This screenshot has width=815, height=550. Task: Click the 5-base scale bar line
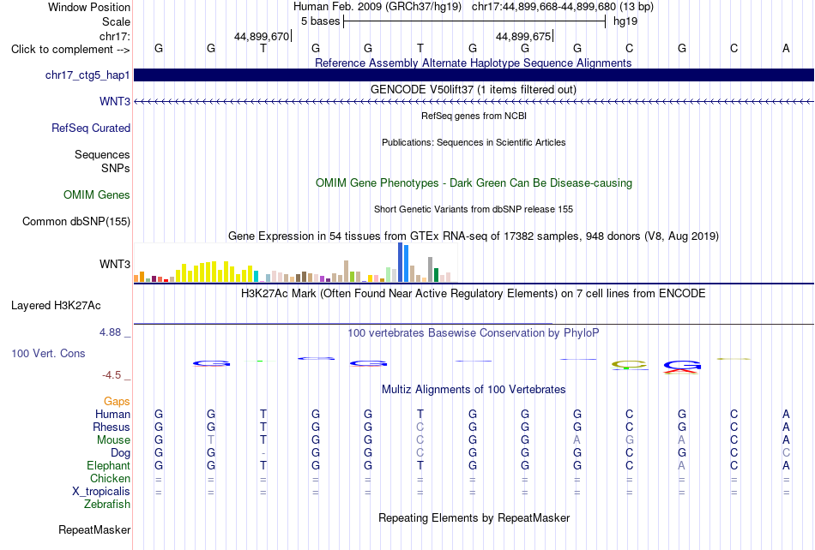tap(474, 21)
